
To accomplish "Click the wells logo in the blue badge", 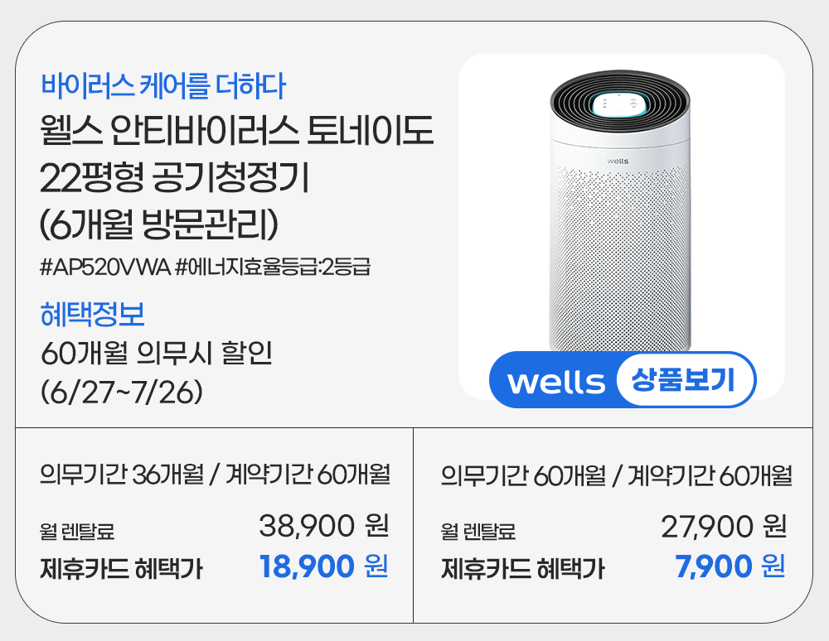I will [555, 382].
